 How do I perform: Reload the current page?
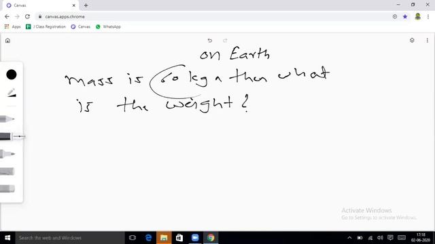coord(27,16)
